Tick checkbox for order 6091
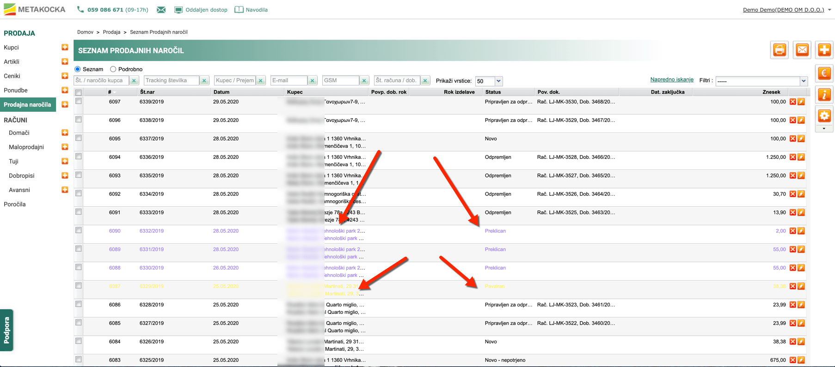Image resolution: width=835 pixels, height=367 pixels. coord(79,212)
